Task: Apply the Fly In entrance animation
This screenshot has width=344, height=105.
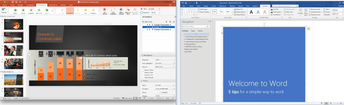Action: coord(47,11)
